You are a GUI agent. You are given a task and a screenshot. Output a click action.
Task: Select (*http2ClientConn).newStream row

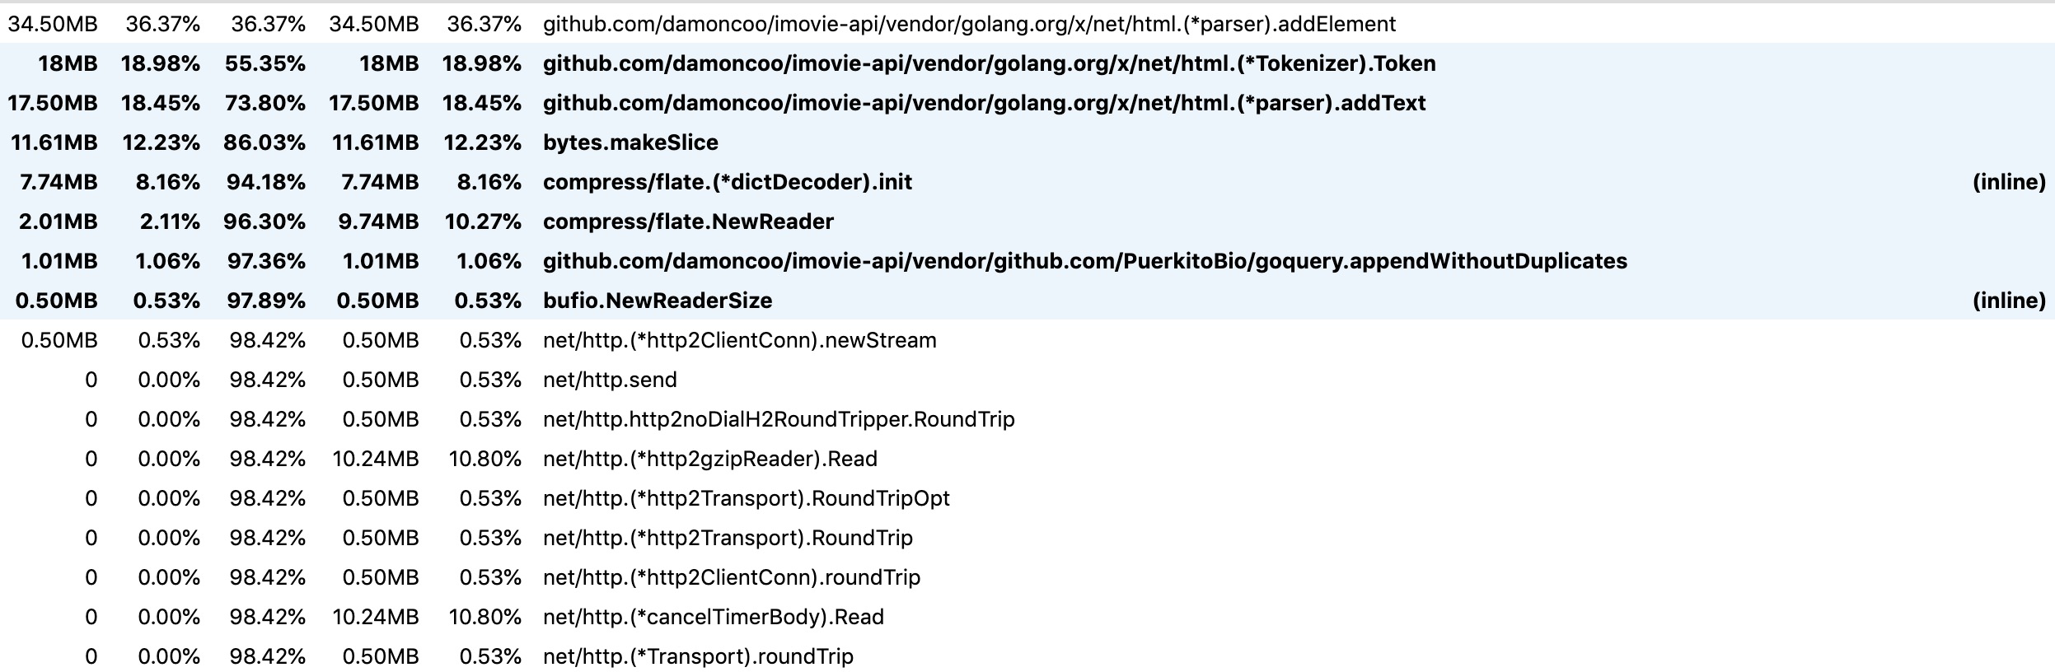pyautogui.click(x=1027, y=340)
